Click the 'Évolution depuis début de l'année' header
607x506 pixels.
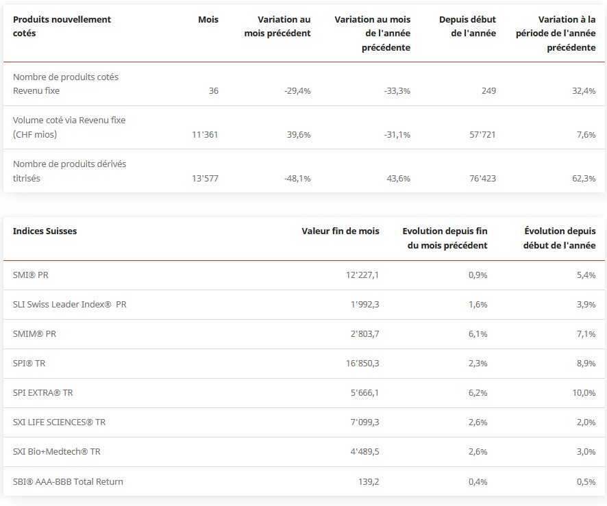pos(560,238)
